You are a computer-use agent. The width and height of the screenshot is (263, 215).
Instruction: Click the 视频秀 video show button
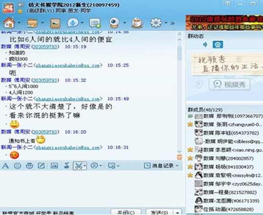click(x=229, y=85)
